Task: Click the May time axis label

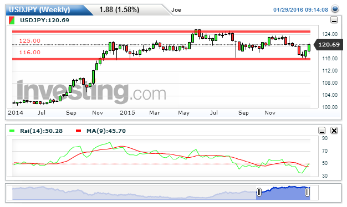Action: (x=183, y=113)
